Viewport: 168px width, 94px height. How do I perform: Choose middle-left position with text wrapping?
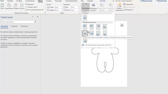coord(105,27)
